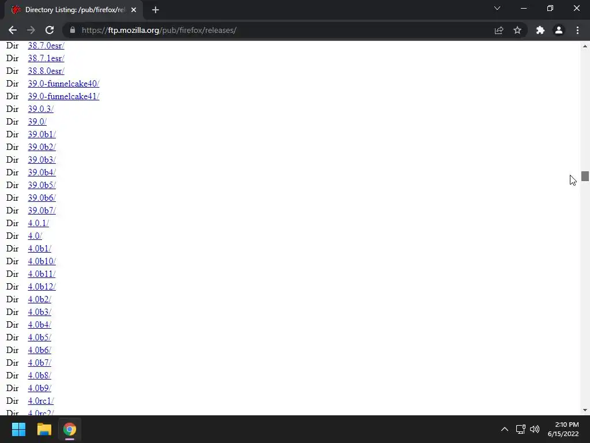Open the 4.0b1/ directory
Screen dimensions: 590x443
(x=40, y=249)
